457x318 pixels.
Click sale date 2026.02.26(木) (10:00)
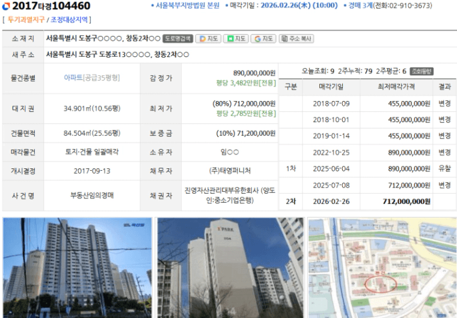[299, 5]
